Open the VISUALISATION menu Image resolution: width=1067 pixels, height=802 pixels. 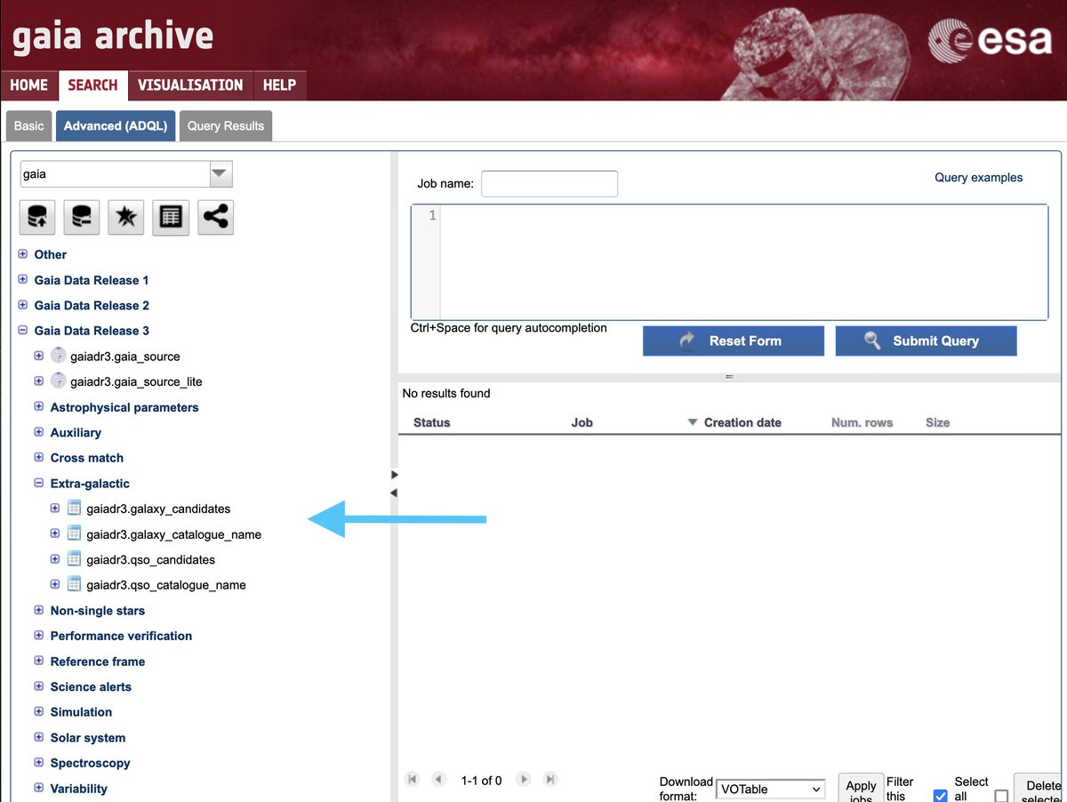[190, 85]
